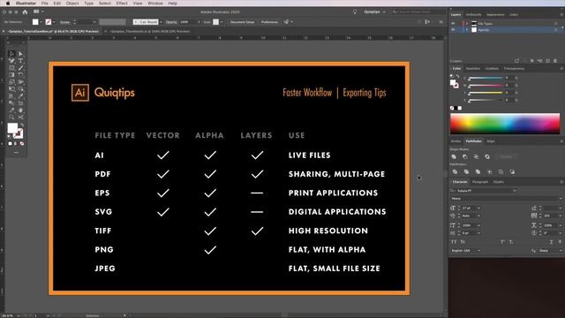Switch to the Swatches tab
Image resolution: width=565 pixels, height=318 pixels.
point(473,69)
